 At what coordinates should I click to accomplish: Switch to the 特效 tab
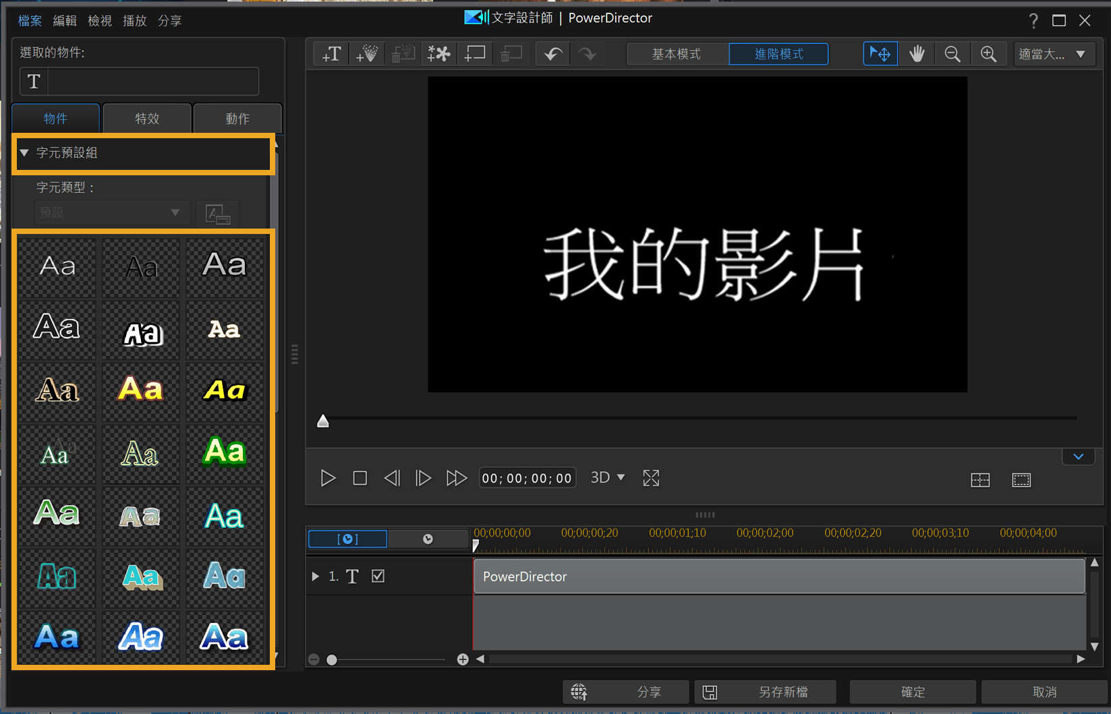point(147,118)
